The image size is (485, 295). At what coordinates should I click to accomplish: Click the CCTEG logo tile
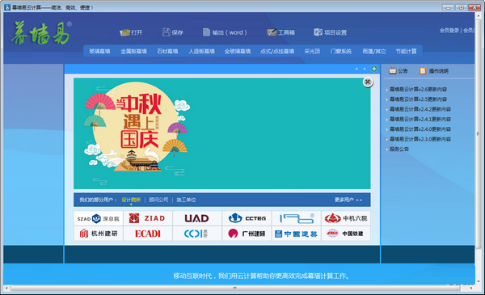(247, 218)
